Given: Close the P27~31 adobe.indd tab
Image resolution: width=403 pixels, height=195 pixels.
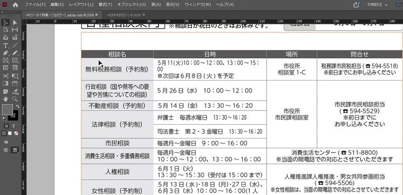Looking at the screenshot, I should pos(96,15).
